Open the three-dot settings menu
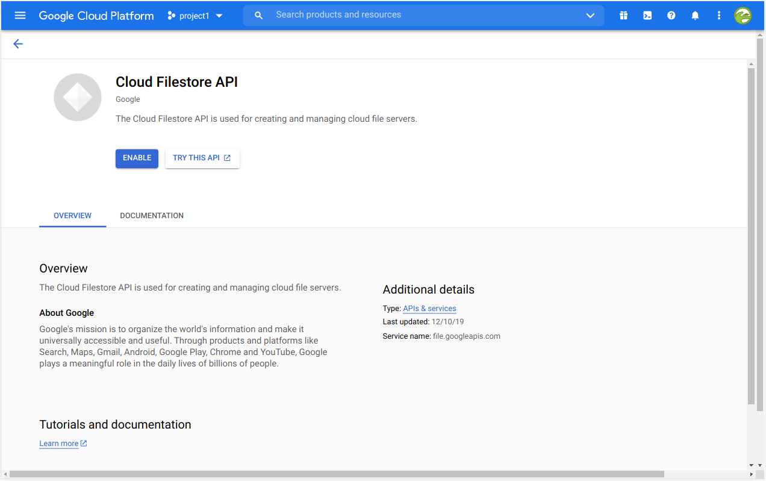This screenshot has height=481, width=766. (718, 16)
